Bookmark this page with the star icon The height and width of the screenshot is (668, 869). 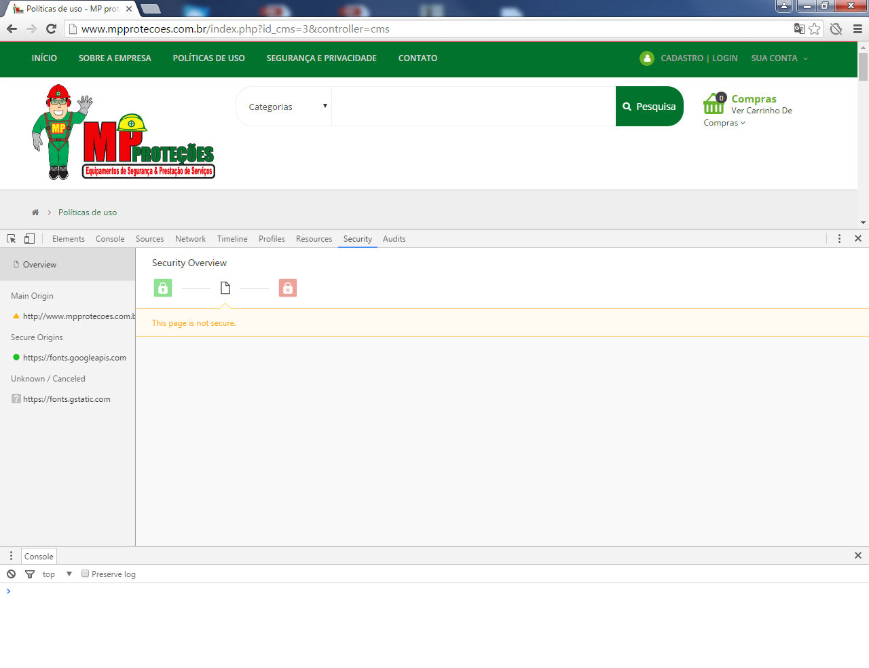tap(815, 29)
